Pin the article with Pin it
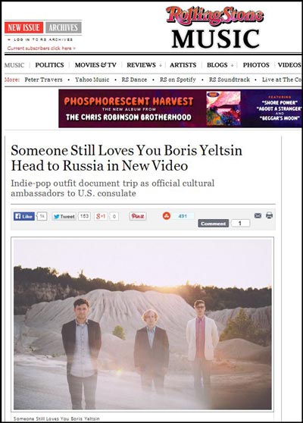303x423 pixels. coord(138,216)
